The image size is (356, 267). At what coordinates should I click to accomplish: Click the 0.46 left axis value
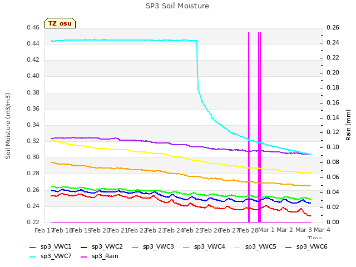33,28
